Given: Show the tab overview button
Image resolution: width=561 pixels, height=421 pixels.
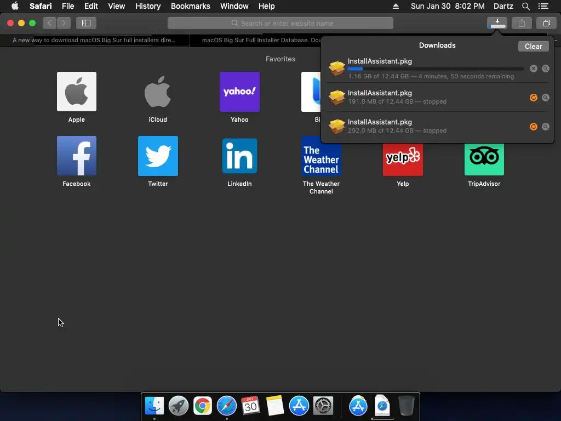Looking at the screenshot, I should tap(546, 23).
